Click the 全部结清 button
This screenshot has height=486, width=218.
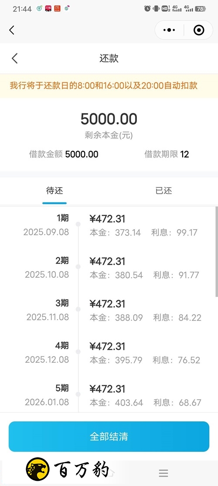coord(109,437)
